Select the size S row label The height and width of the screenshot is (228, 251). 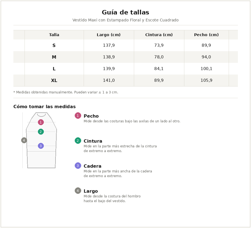(54, 45)
